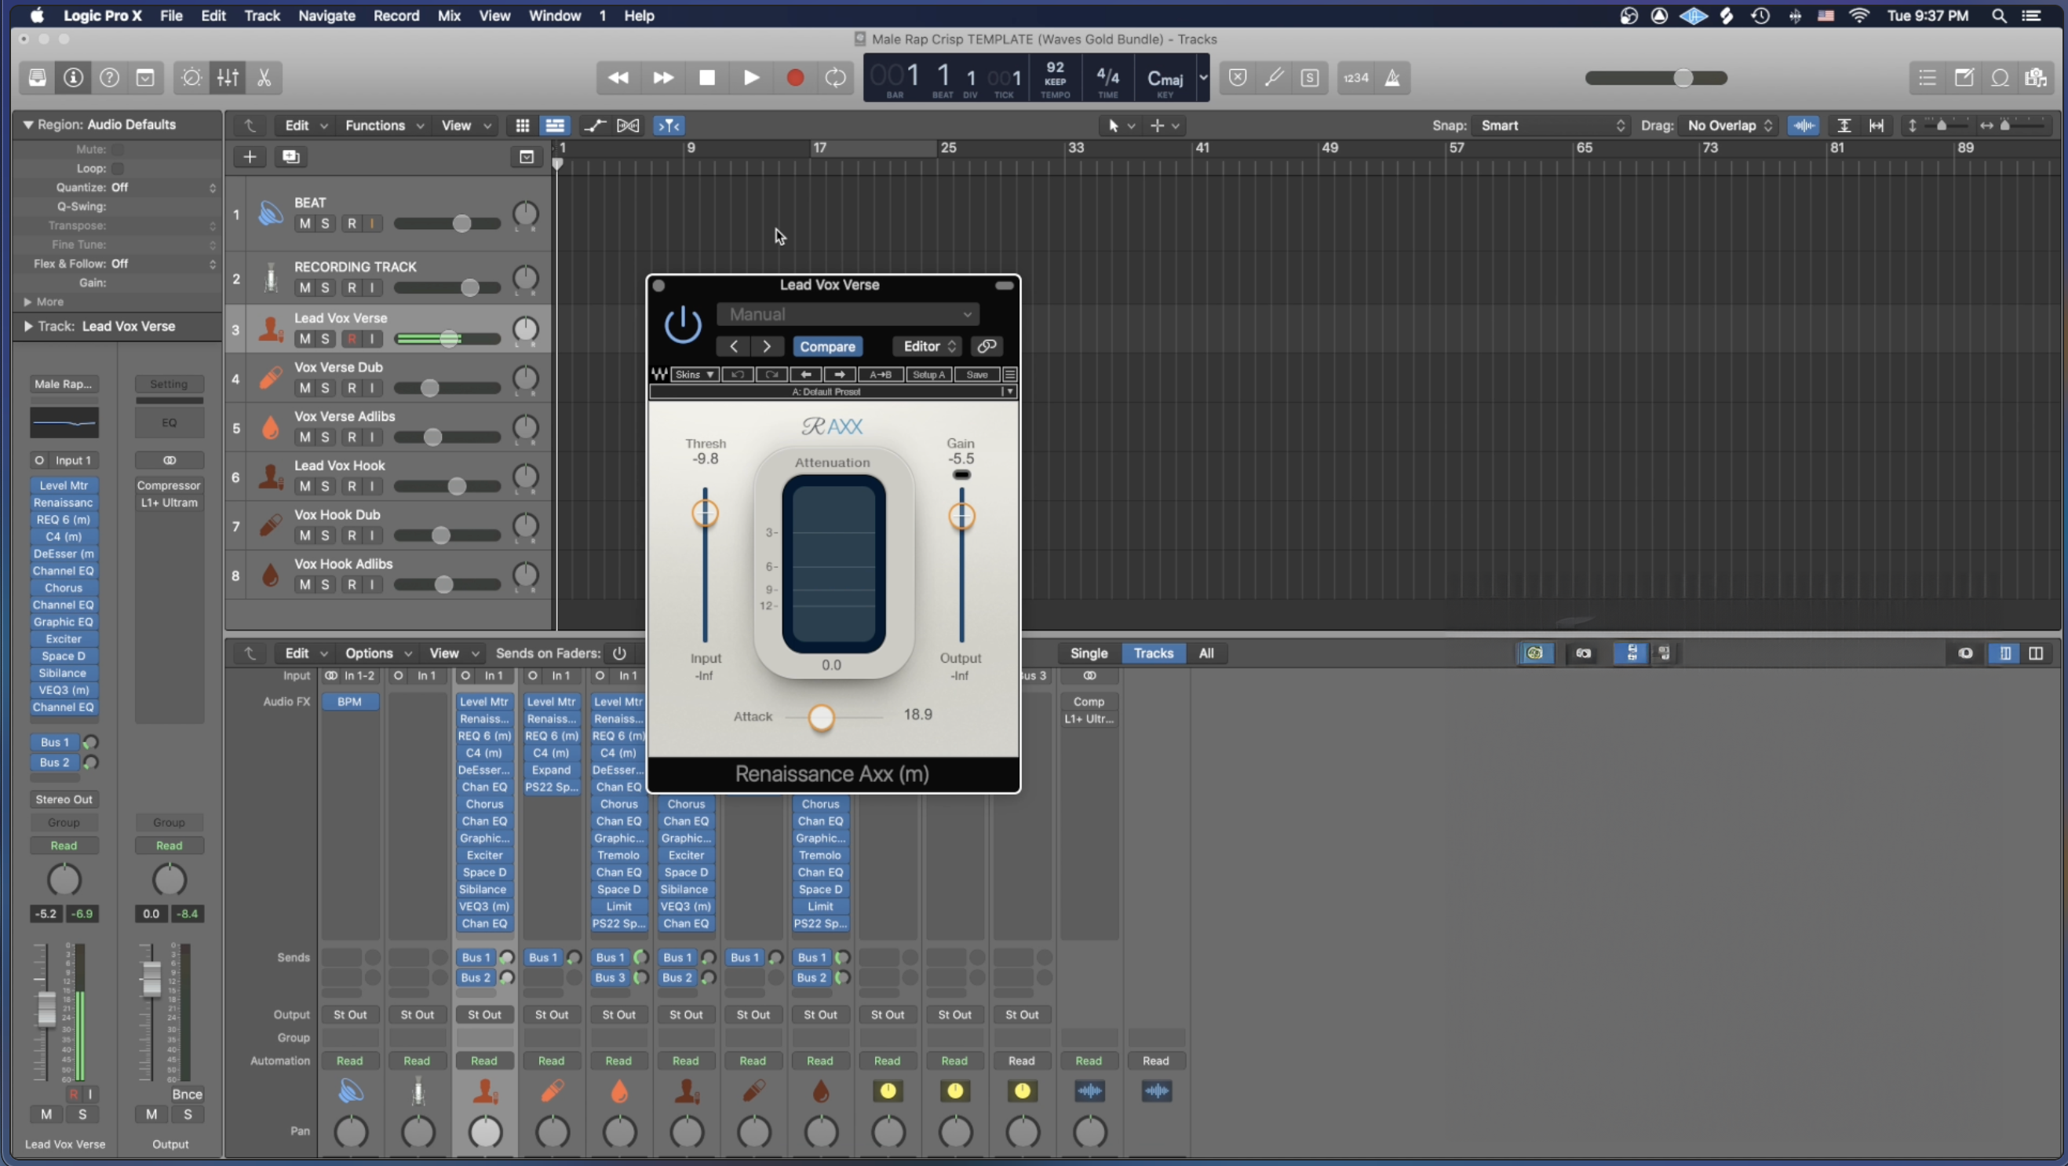The image size is (2068, 1166).
Task: Click the plugin link chain icon
Action: coord(987,346)
